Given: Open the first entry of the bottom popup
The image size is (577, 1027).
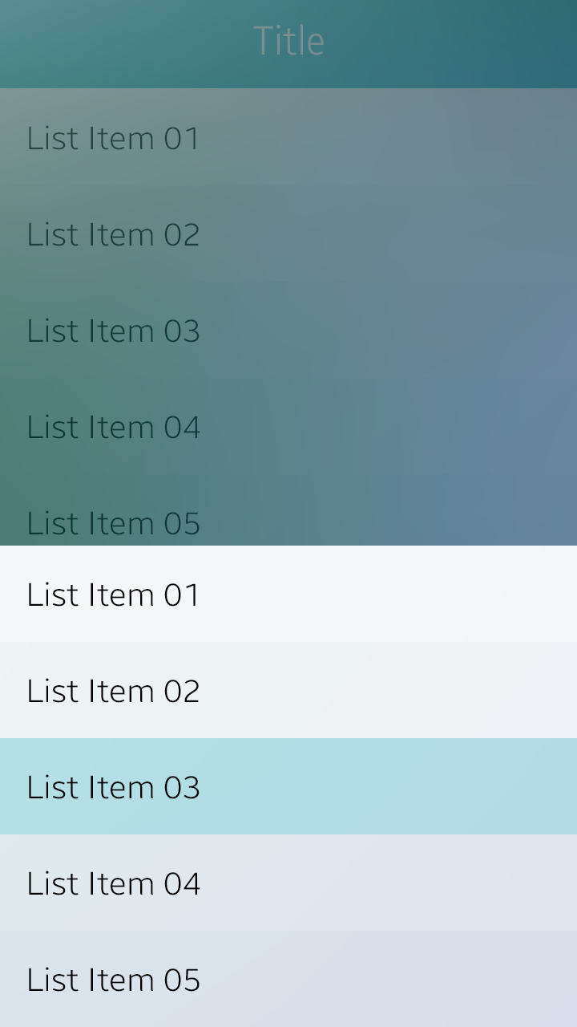Looking at the screenshot, I should (x=288, y=594).
